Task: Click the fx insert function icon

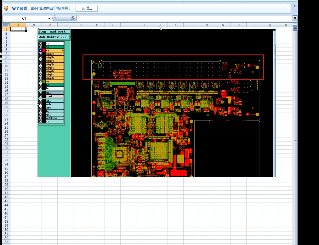Action: [x=73, y=19]
